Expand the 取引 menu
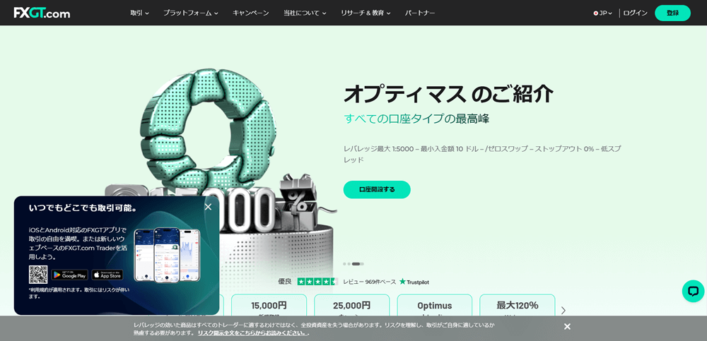This screenshot has width=707, height=341. [140, 13]
